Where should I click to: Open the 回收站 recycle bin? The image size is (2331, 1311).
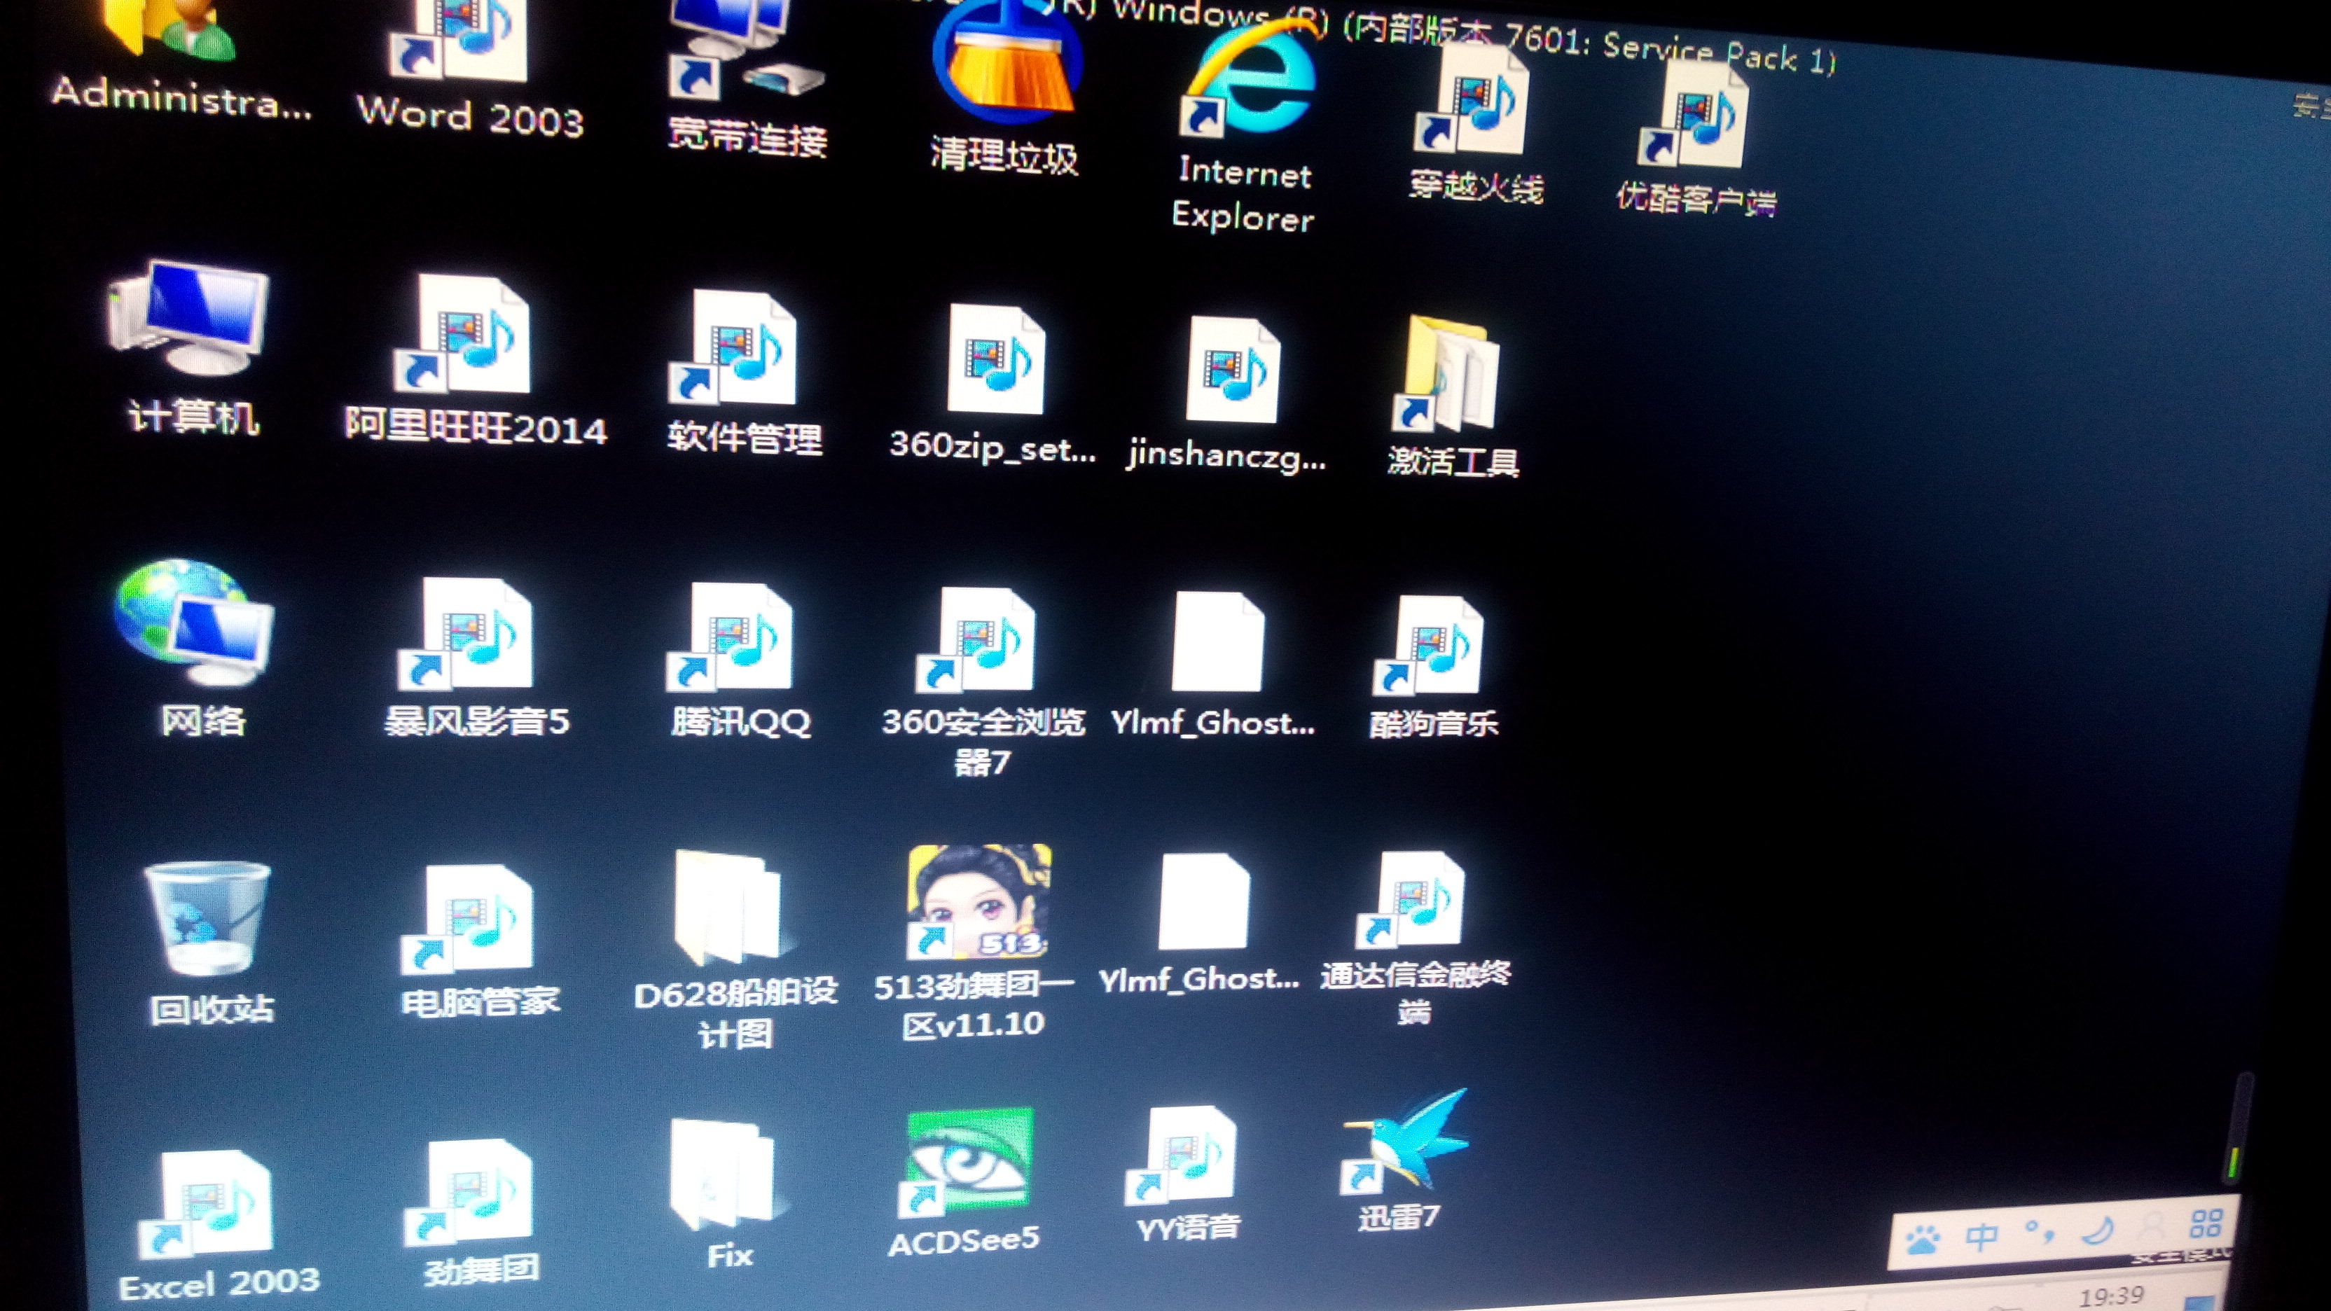(207, 920)
